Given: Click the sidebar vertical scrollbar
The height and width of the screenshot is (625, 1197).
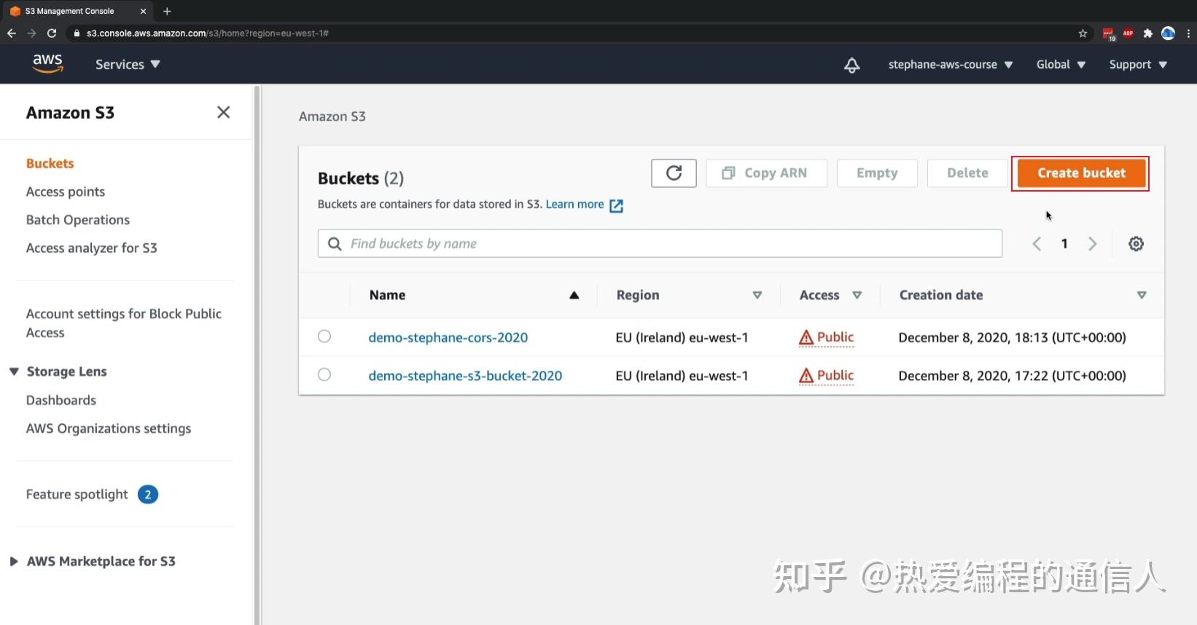Looking at the screenshot, I should point(257,355).
